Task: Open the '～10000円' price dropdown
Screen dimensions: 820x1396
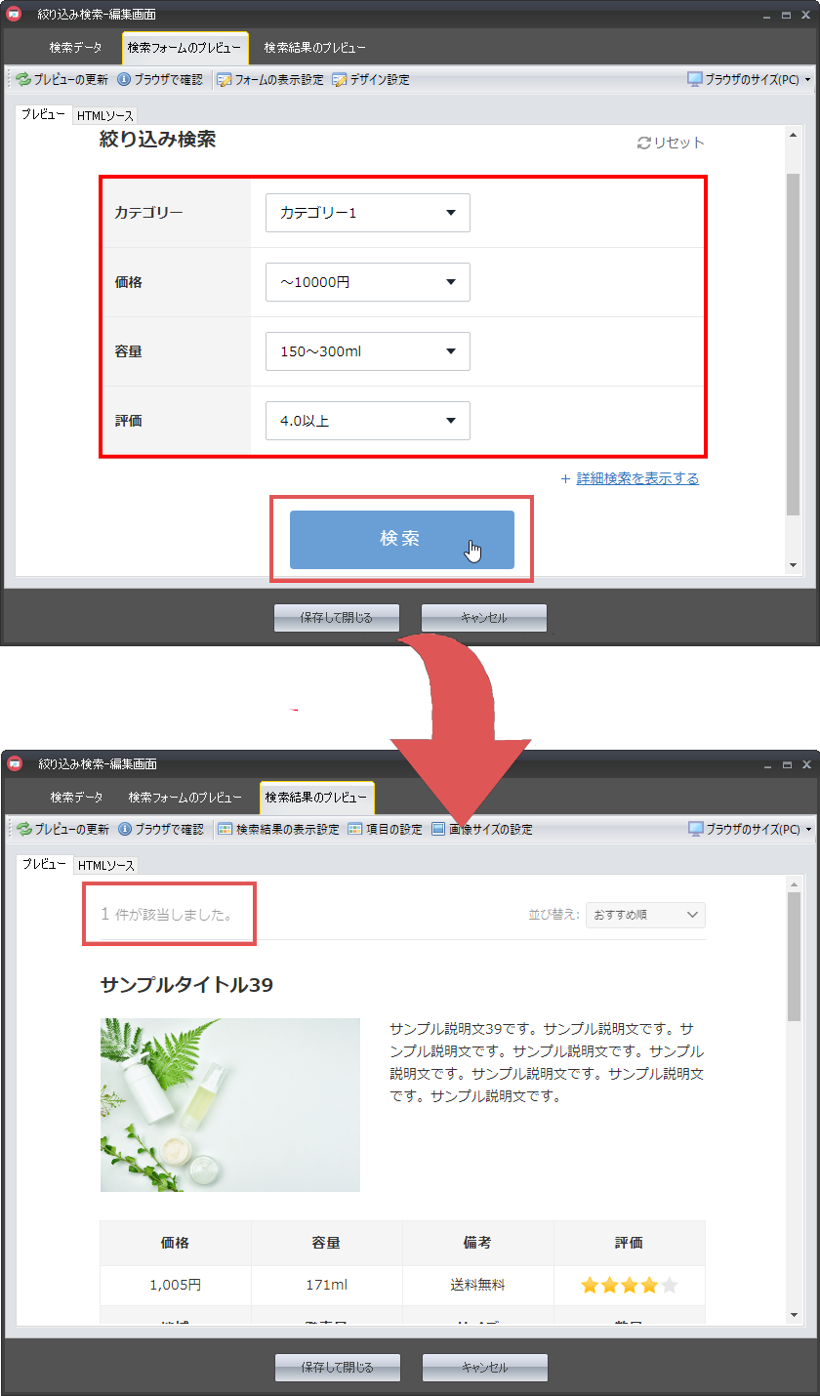Action: pyautogui.click(x=368, y=282)
